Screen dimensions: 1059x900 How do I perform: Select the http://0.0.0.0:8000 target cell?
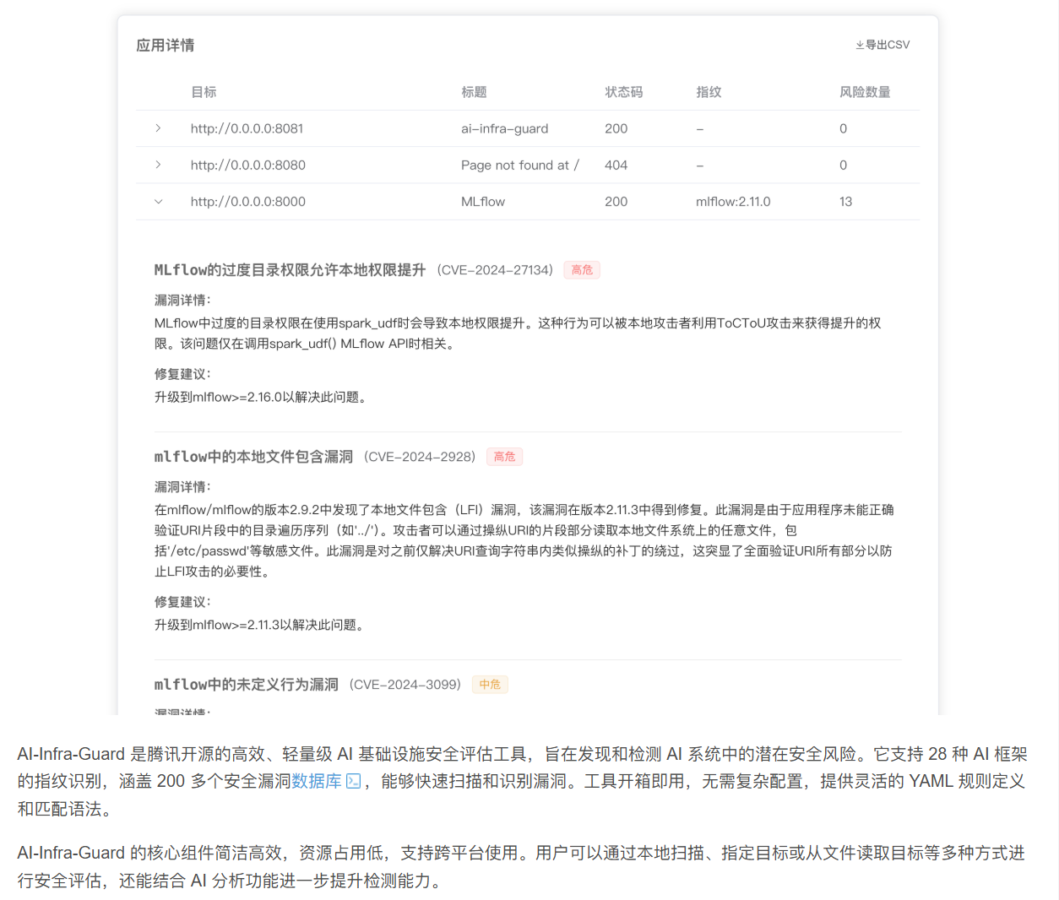click(248, 202)
